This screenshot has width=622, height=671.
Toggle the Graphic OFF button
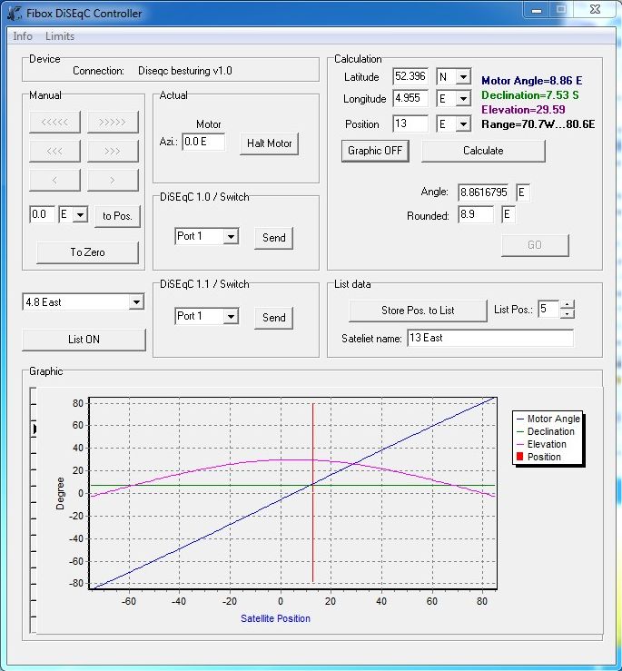(x=375, y=151)
